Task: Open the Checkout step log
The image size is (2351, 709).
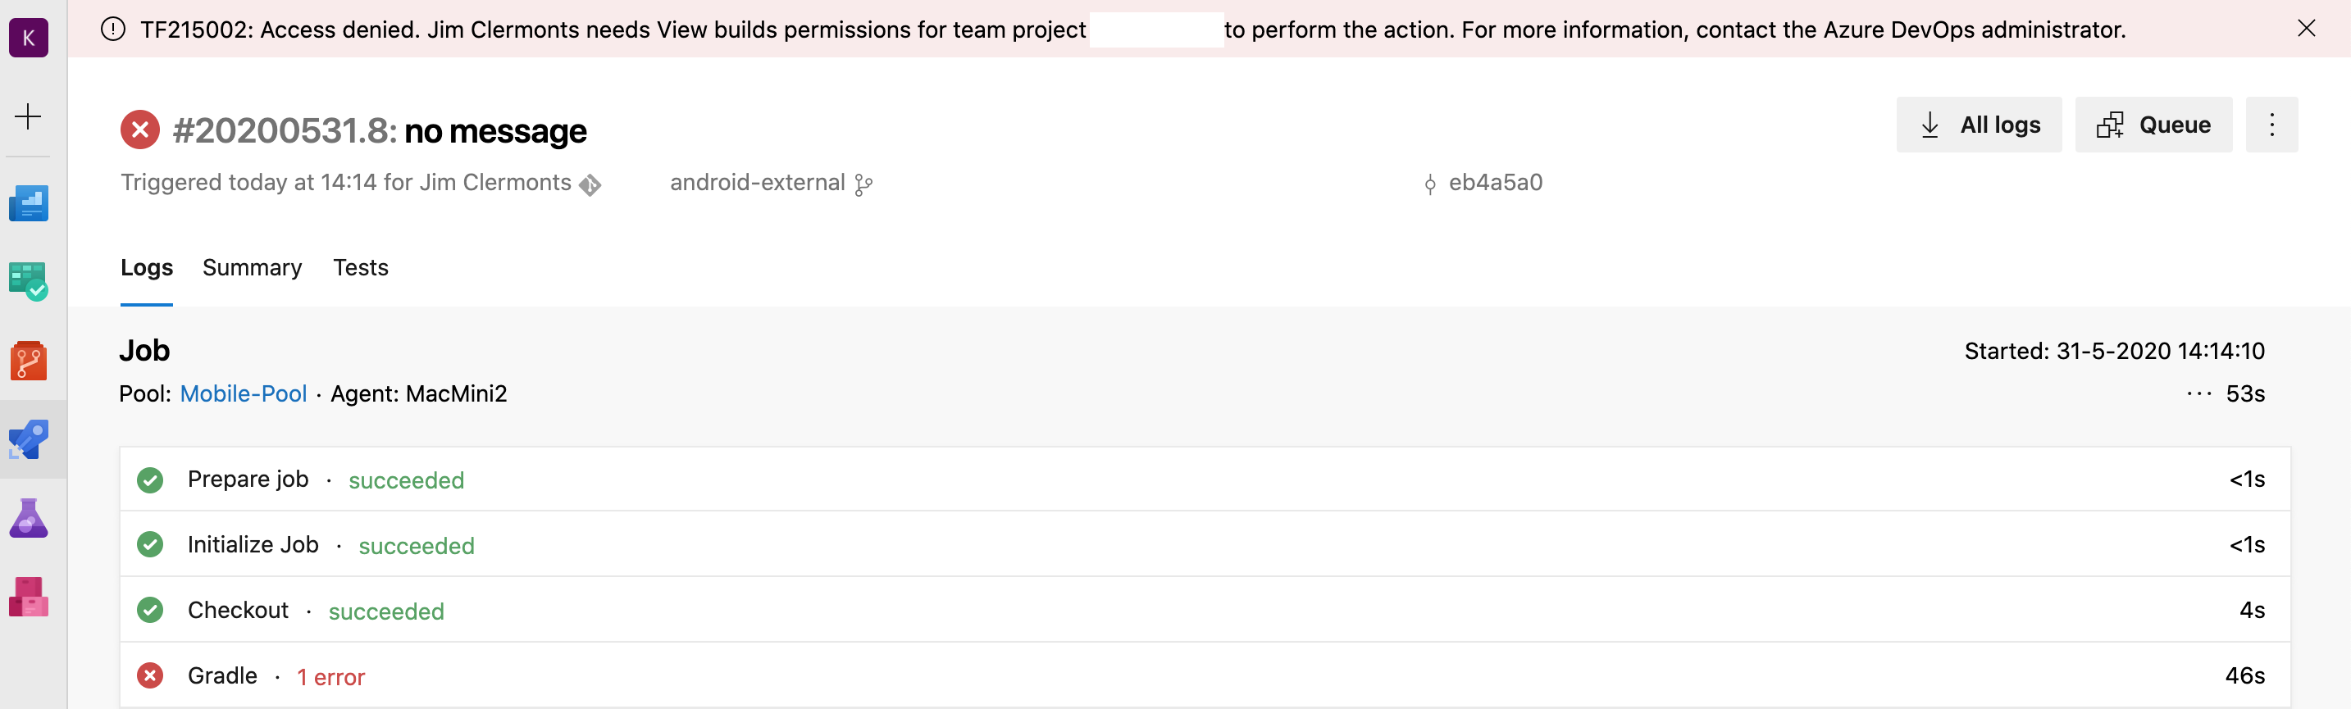Action: [238, 610]
